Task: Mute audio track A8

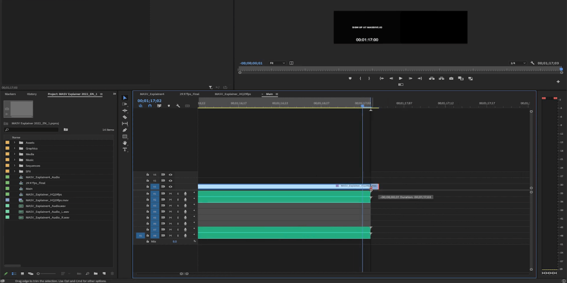Action: (171, 235)
